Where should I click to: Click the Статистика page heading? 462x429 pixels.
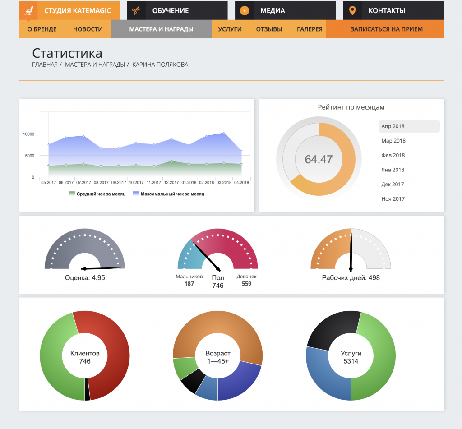(x=67, y=53)
